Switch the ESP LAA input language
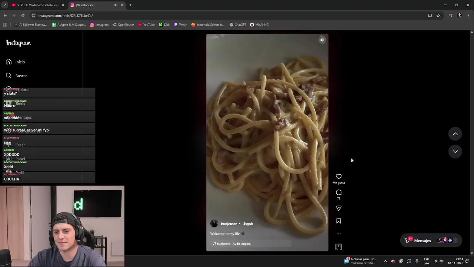The width and height of the screenshot is (474, 267). click(x=426, y=261)
